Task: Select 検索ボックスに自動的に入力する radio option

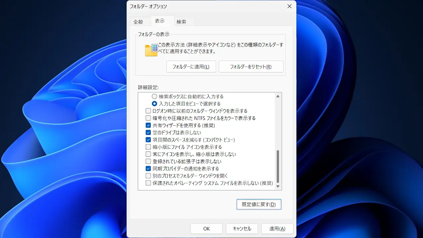Action: pyautogui.click(x=154, y=97)
